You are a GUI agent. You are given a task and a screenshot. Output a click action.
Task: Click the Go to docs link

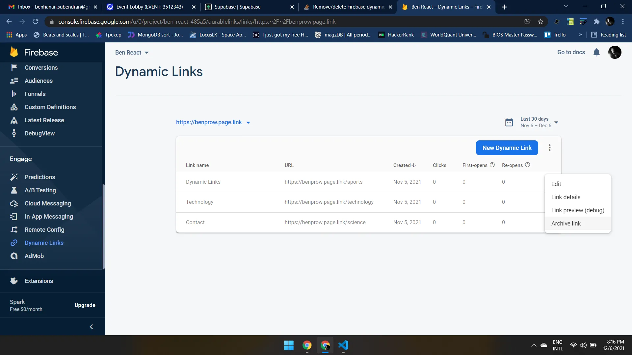coord(571,52)
